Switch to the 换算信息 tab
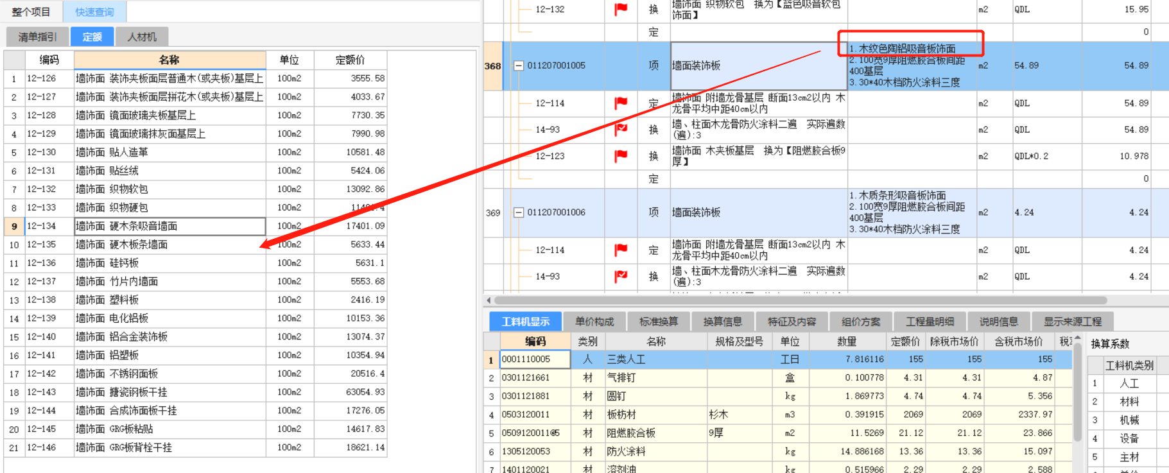 pos(722,321)
